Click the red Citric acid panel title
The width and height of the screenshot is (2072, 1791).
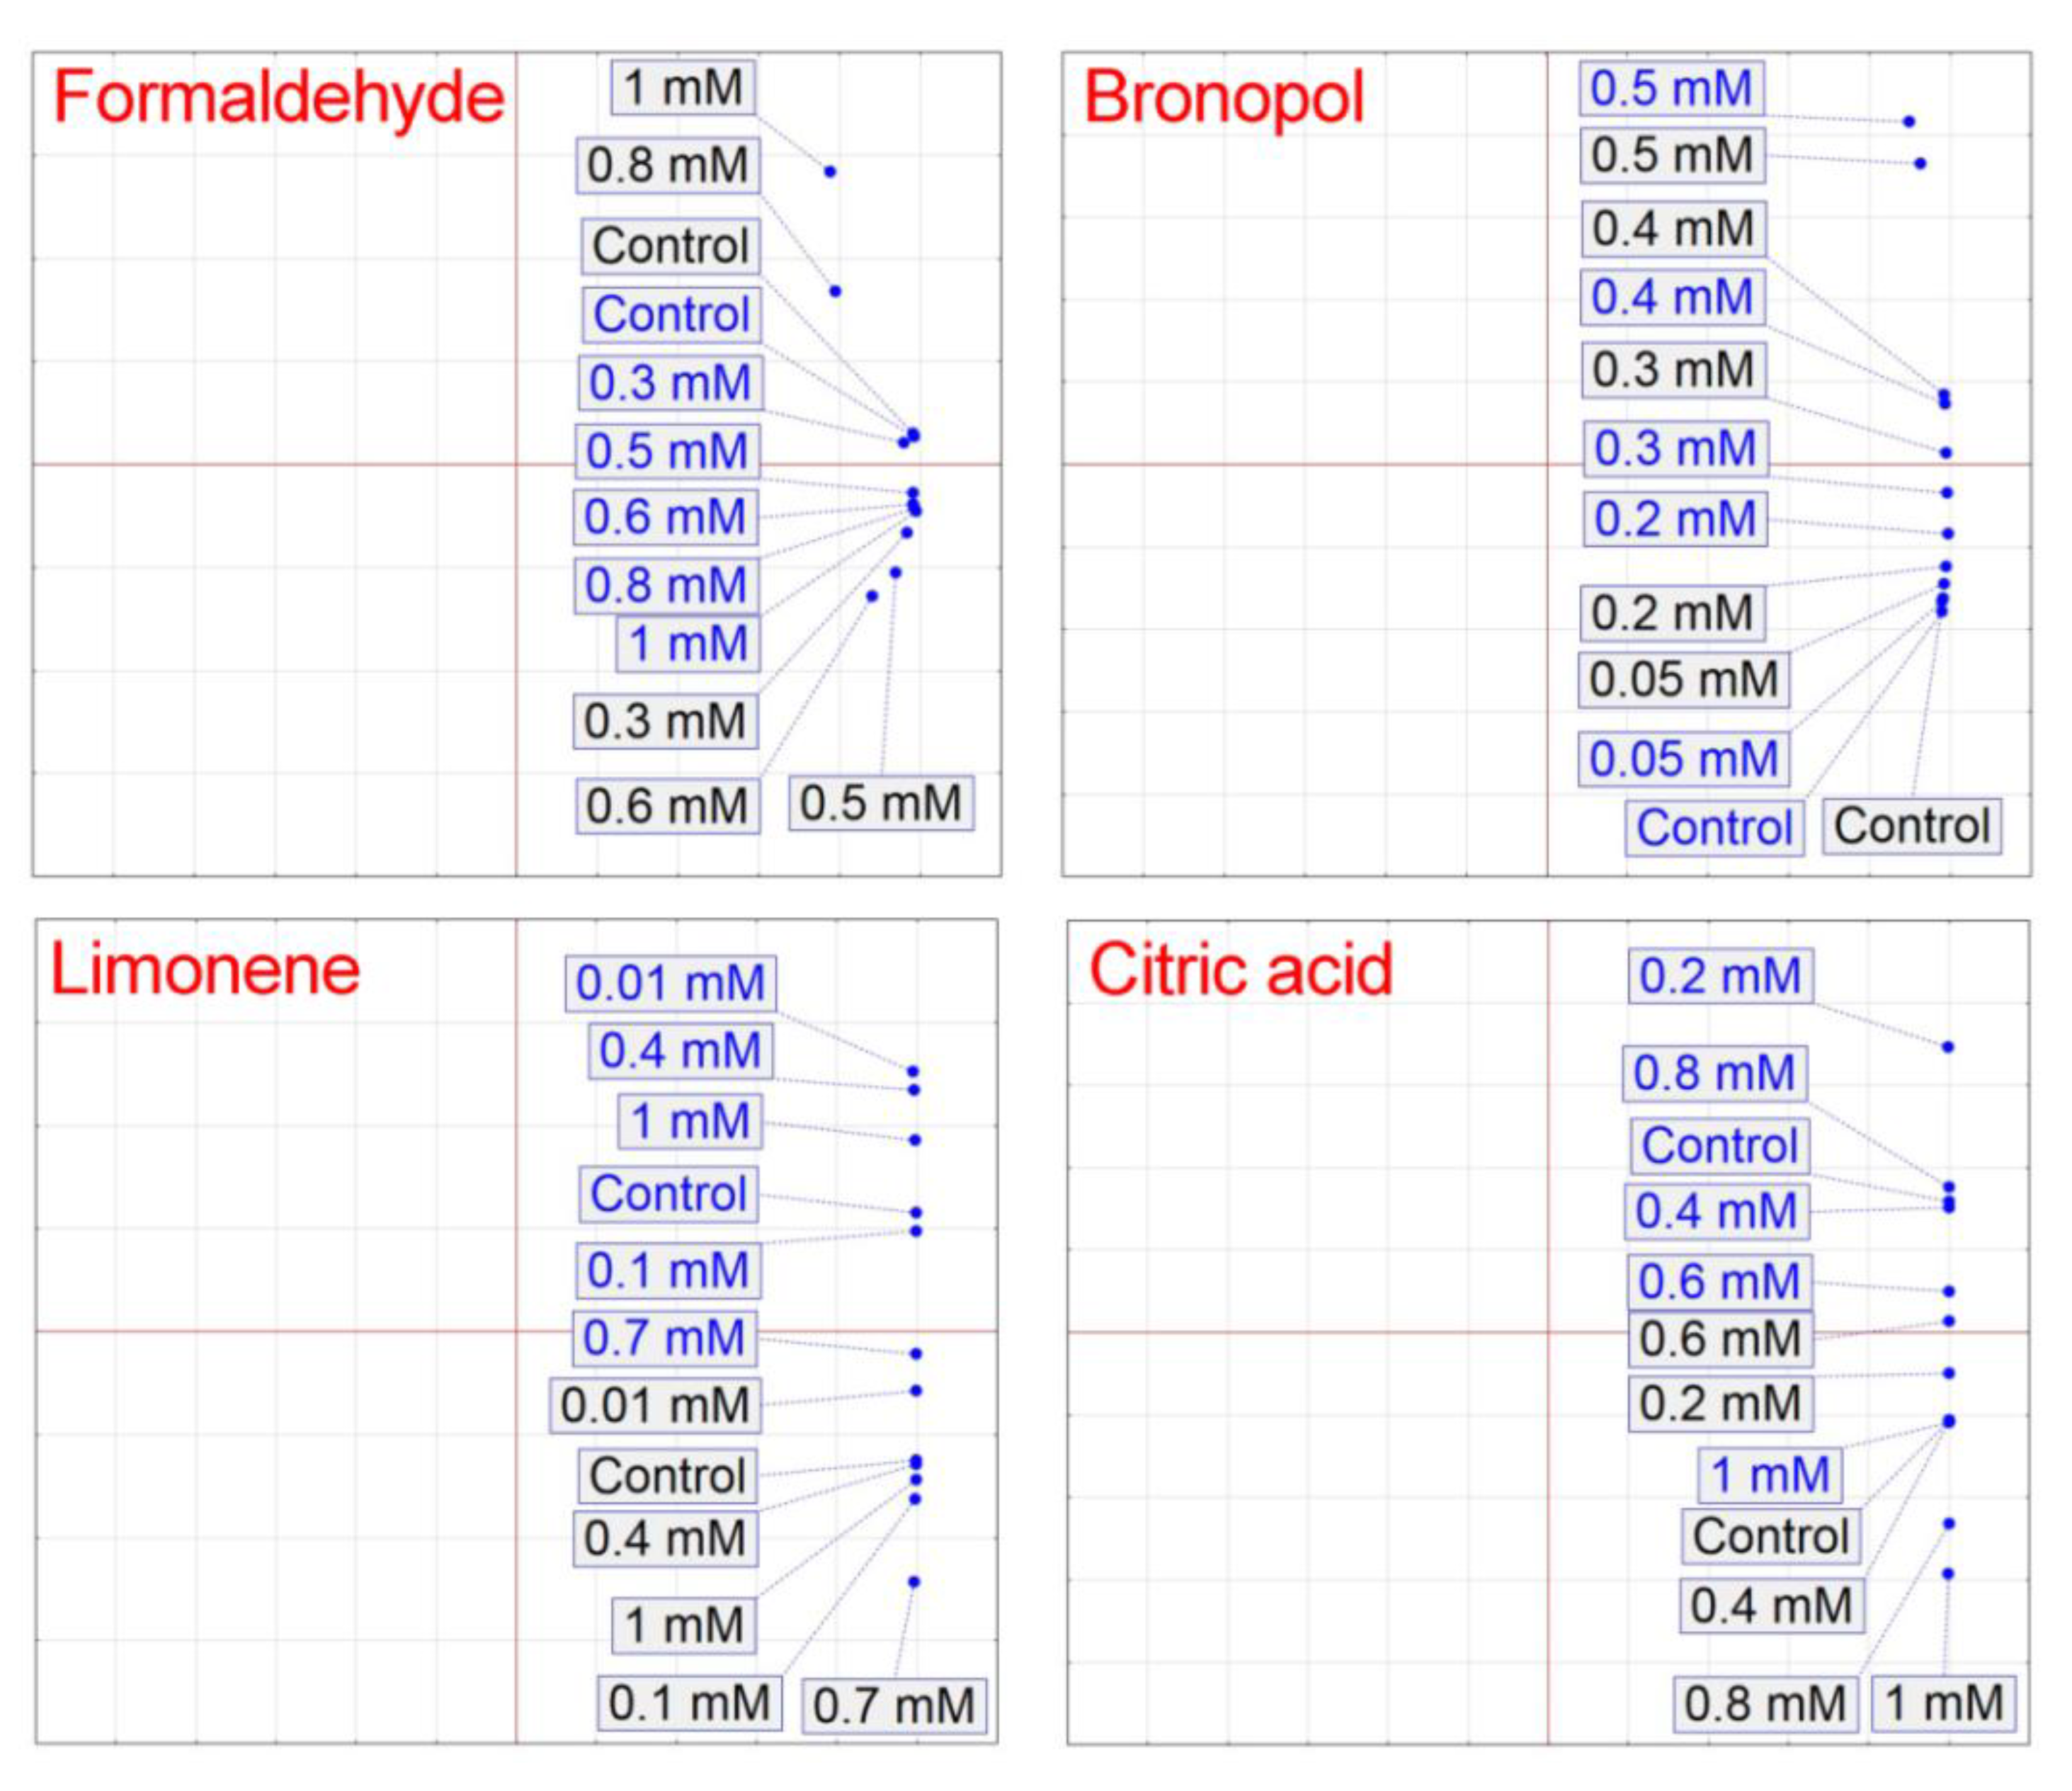pyautogui.click(x=1240, y=969)
